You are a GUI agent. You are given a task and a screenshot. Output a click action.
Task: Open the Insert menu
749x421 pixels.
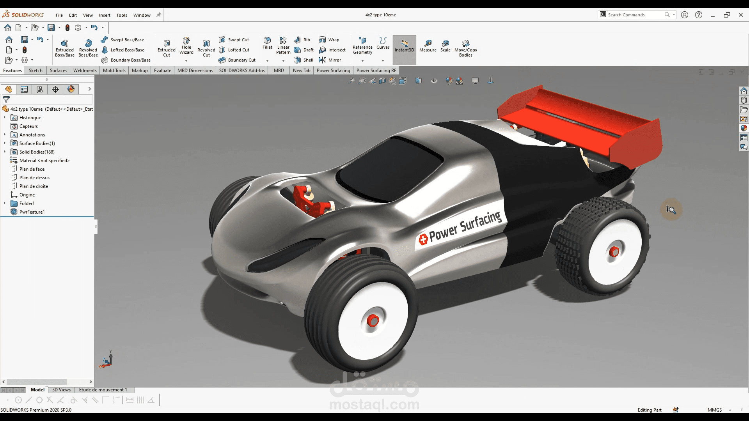click(105, 15)
